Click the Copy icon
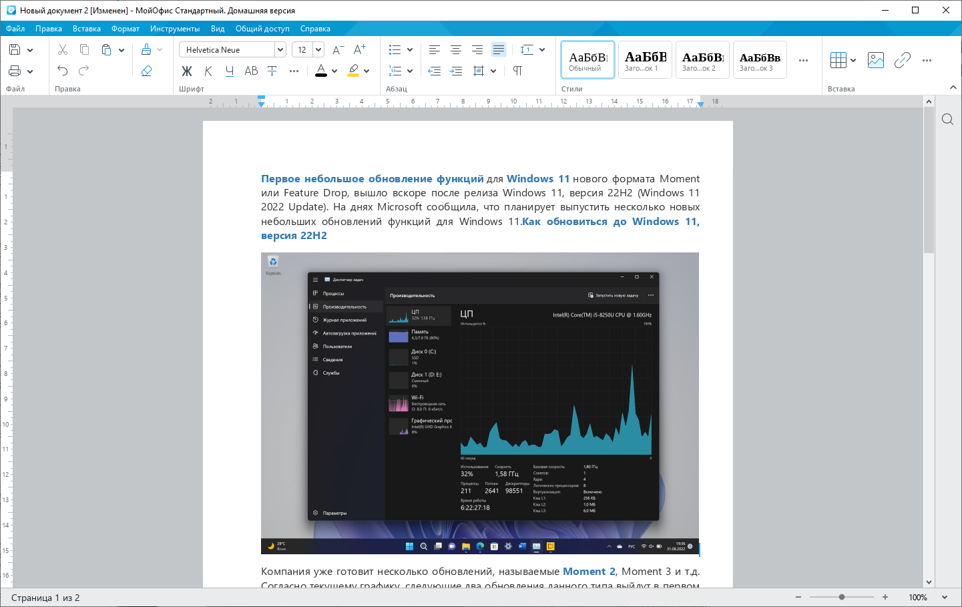The image size is (962, 607). [x=84, y=49]
